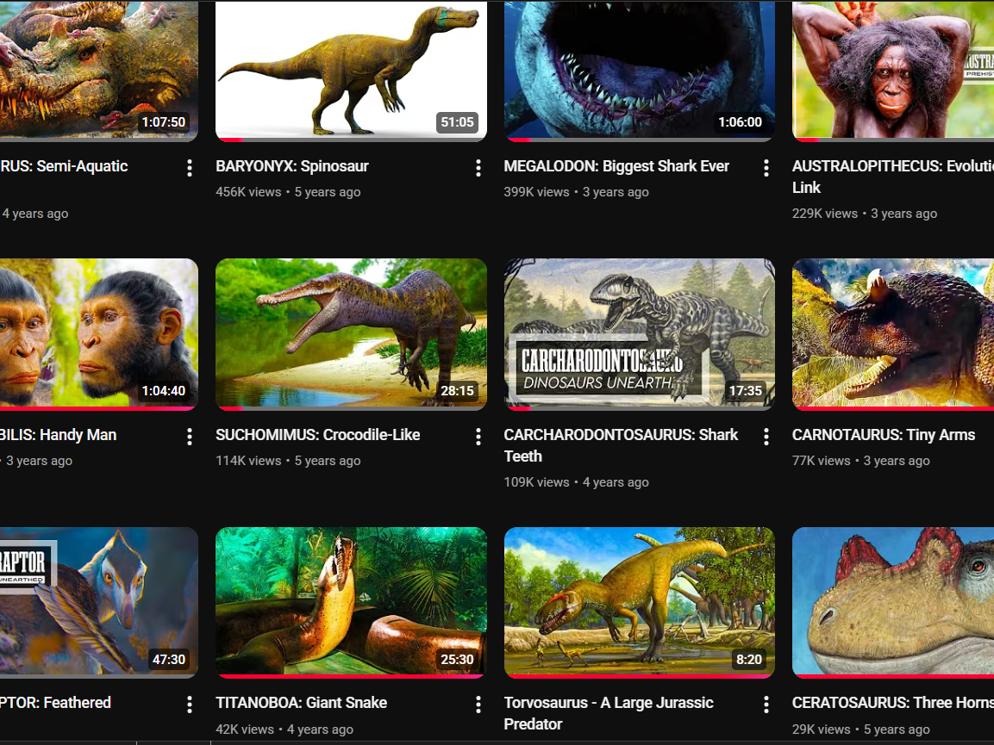
Task: Play the Semi-Aquatic crocodile thumbnail
Action: point(99,70)
